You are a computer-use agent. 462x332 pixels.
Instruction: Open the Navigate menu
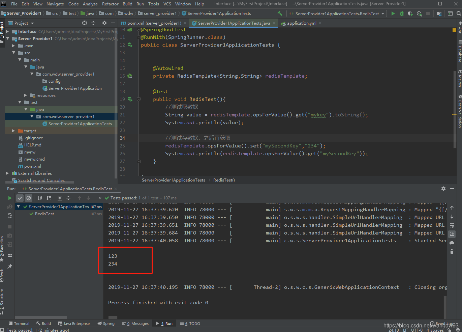click(55, 4)
